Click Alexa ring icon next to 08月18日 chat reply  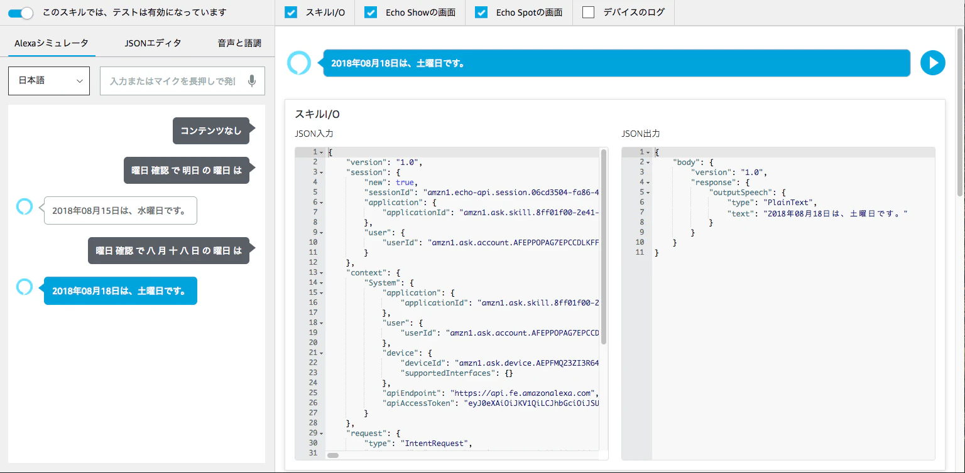point(24,287)
